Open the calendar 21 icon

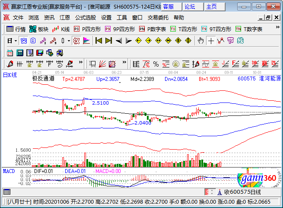[x=10, y=53]
